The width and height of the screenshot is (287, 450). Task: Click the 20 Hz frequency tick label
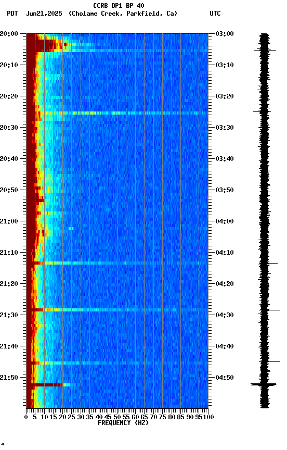(x=62, y=418)
